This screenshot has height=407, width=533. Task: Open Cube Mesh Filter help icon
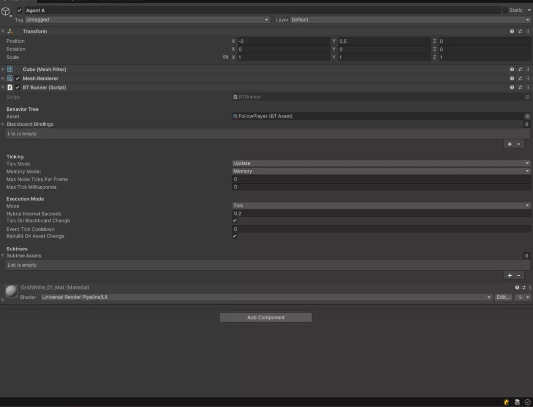pyautogui.click(x=512, y=69)
